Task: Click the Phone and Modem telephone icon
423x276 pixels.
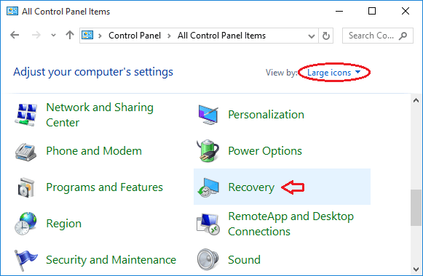Action: point(25,152)
